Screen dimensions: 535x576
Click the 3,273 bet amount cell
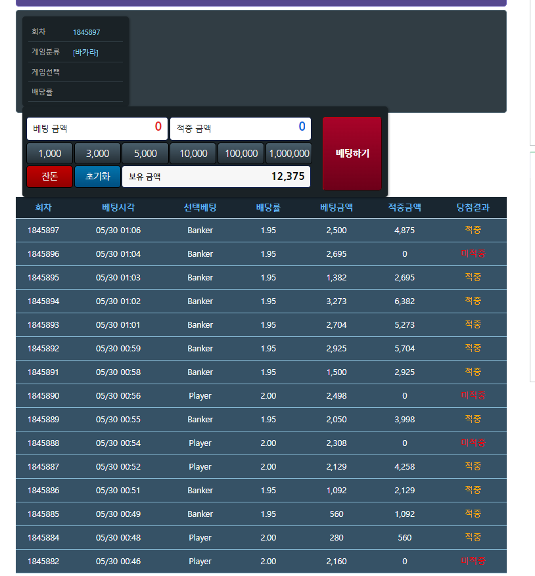click(337, 301)
